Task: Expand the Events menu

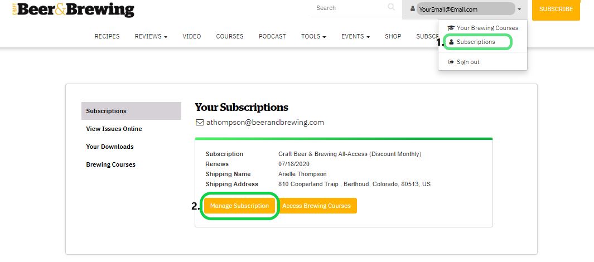Action: pyautogui.click(x=355, y=36)
